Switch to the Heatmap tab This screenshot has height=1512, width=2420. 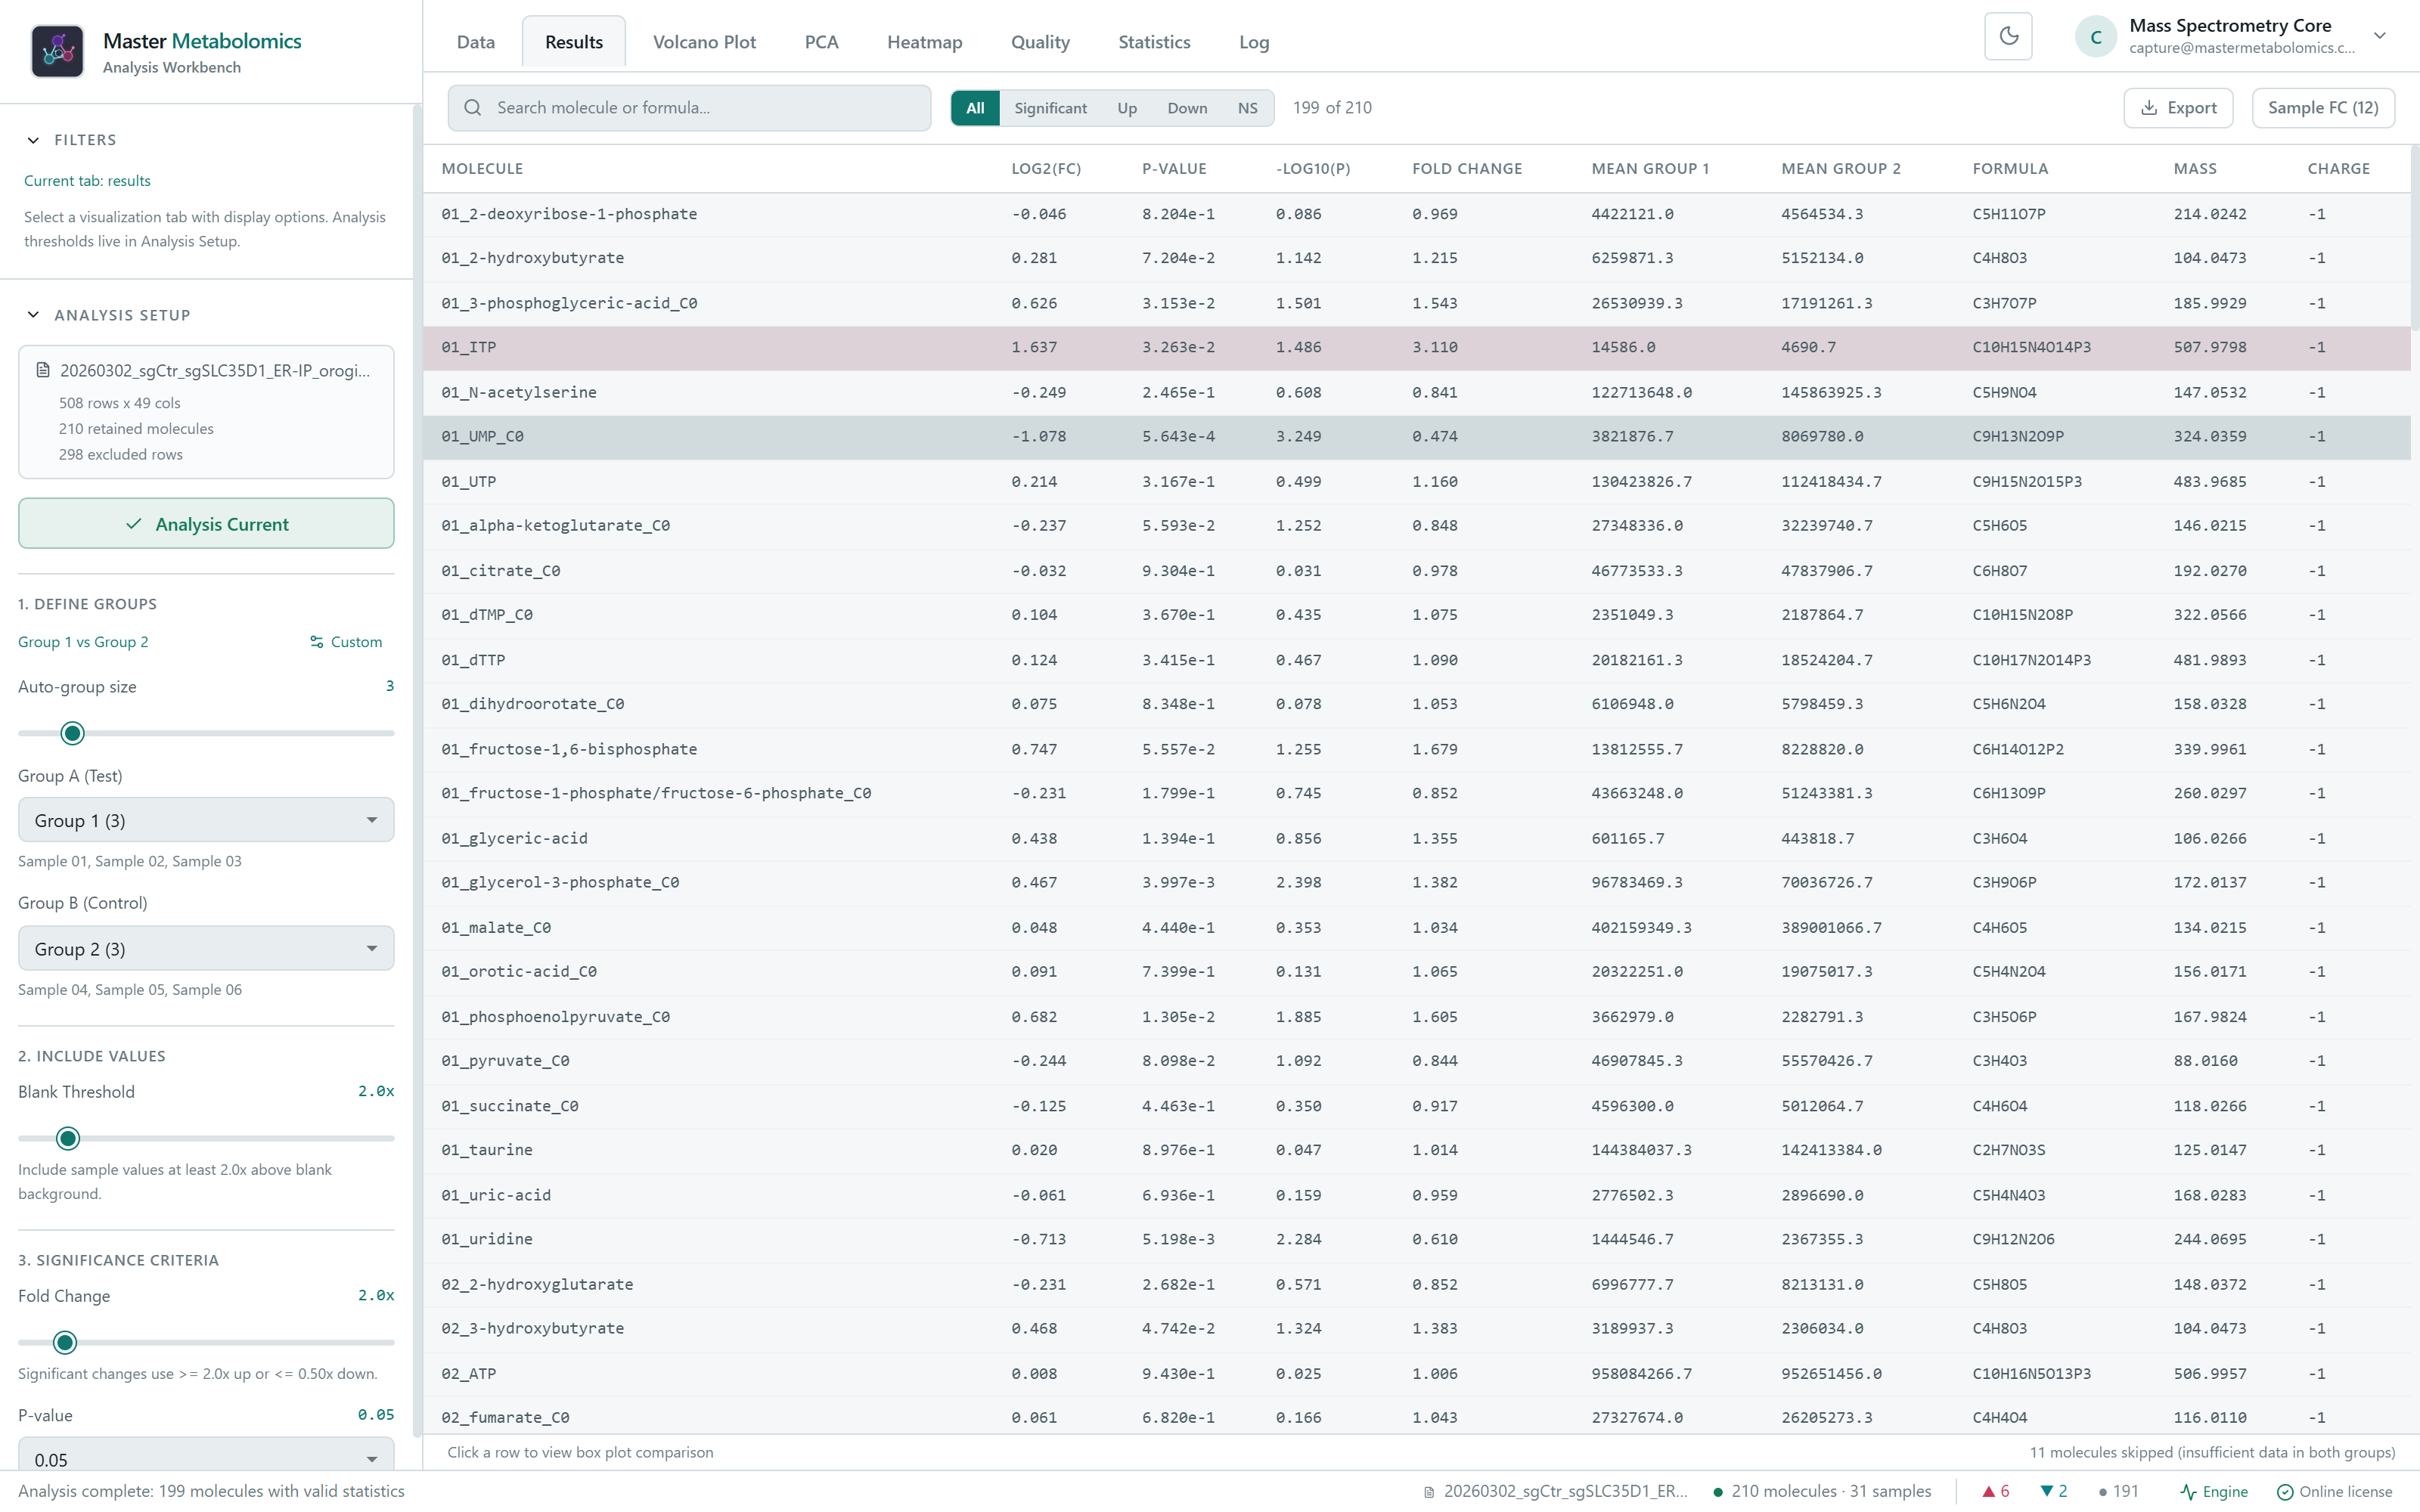pyautogui.click(x=924, y=42)
